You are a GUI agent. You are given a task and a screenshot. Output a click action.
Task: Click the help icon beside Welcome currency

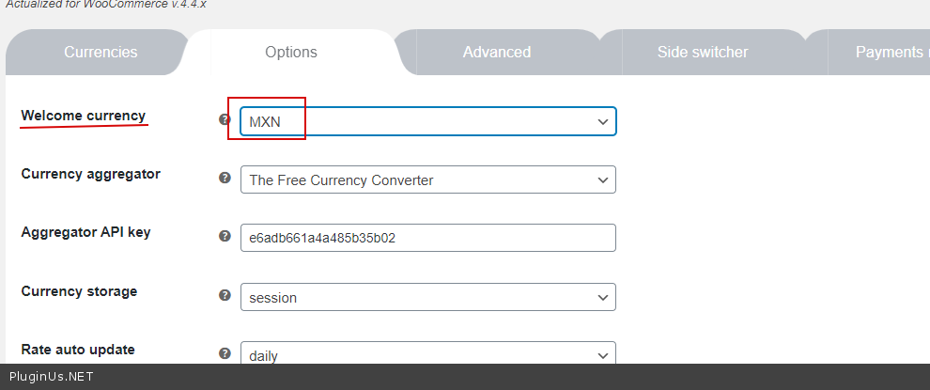click(x=225, y=119)
